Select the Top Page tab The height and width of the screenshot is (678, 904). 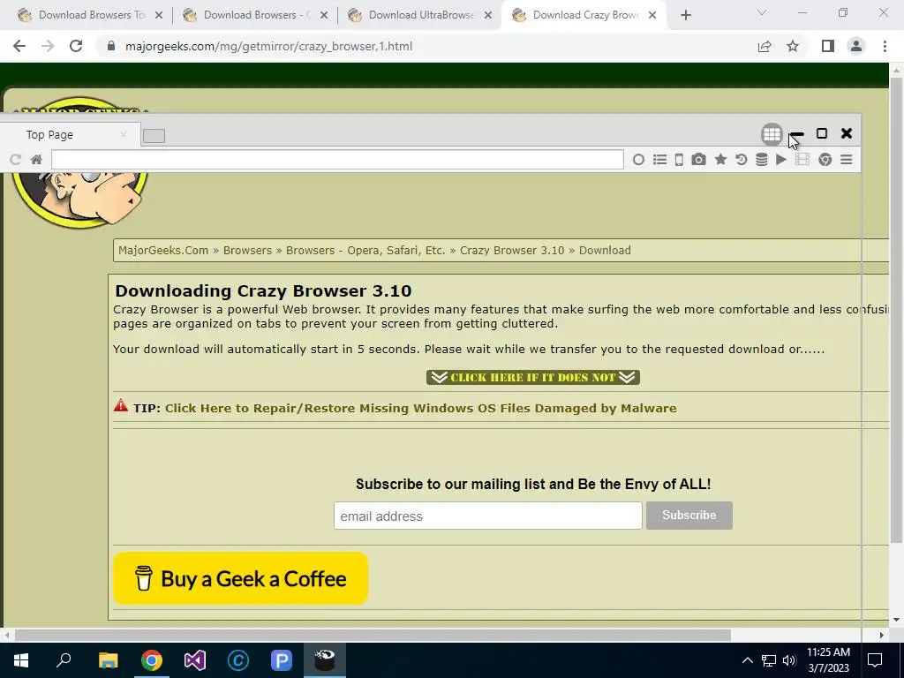click(x=69, y=134)
